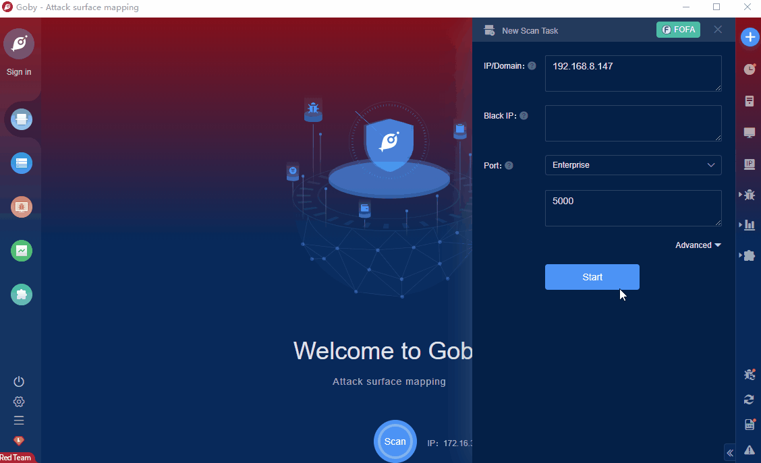Open settings gear in left sidebar
Screen dimensions: 761x463
coord(19,402)
